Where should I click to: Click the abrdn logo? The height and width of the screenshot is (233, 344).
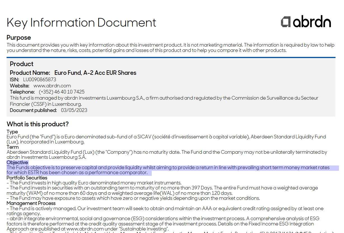(x=306, y=22)
